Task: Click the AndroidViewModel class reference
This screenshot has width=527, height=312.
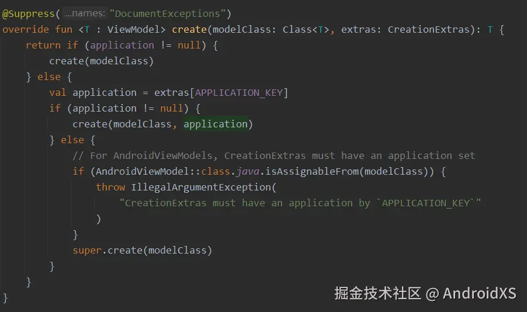Action: coord(143,171)
